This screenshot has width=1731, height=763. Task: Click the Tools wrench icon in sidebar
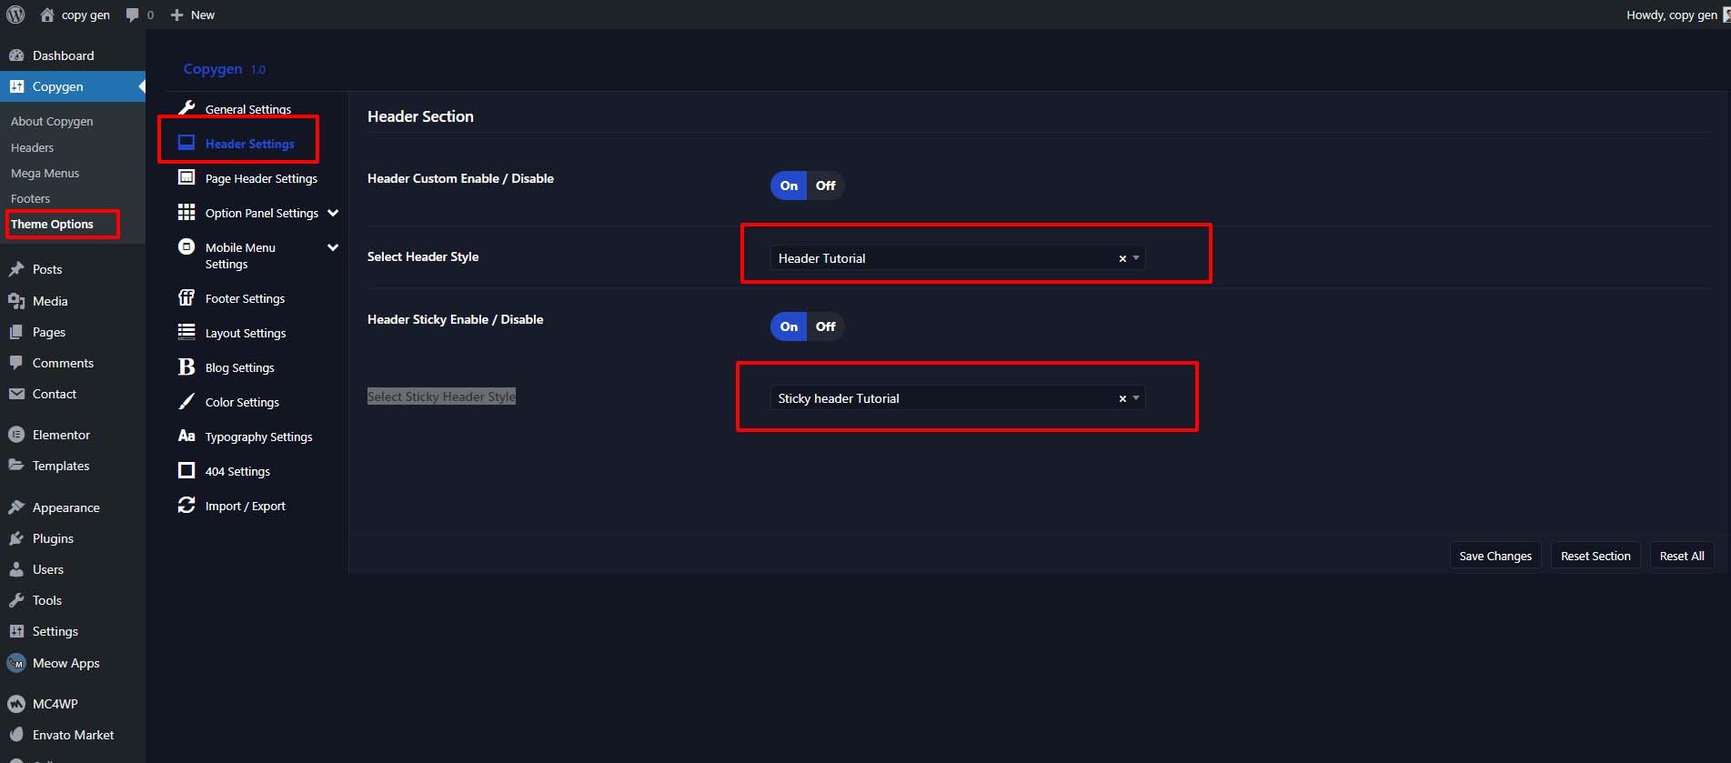tap(16, 600)
